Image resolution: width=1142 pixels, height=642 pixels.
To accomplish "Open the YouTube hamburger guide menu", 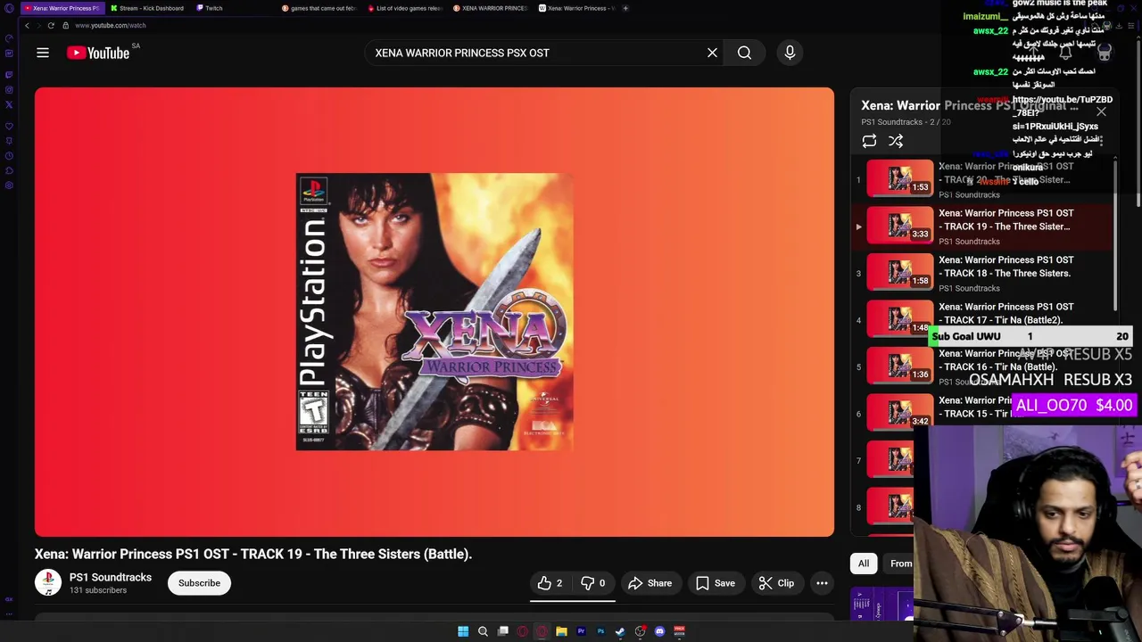I will click(42, 53).
